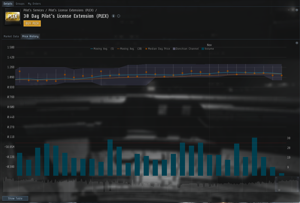Open Pilot's License Extensions (PLEX) breadcrumb
Viewport: 300px width, 203px height.
tap(71, 10)
